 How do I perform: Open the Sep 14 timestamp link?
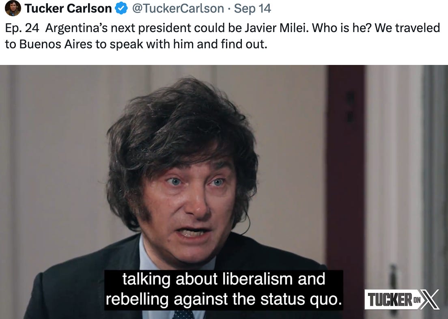click(x=252, y=8)
